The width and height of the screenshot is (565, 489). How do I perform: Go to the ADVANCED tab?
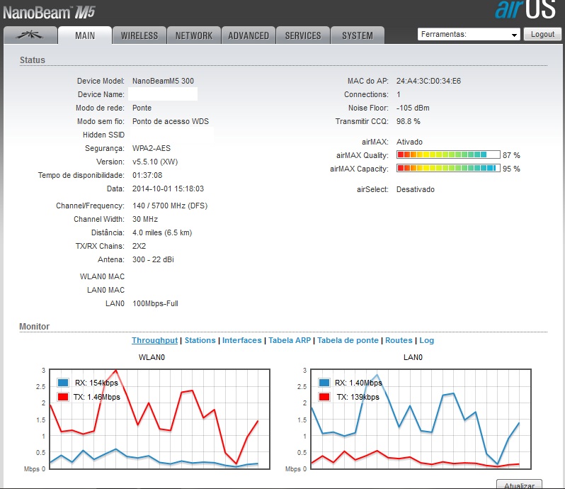click(249, 35)
